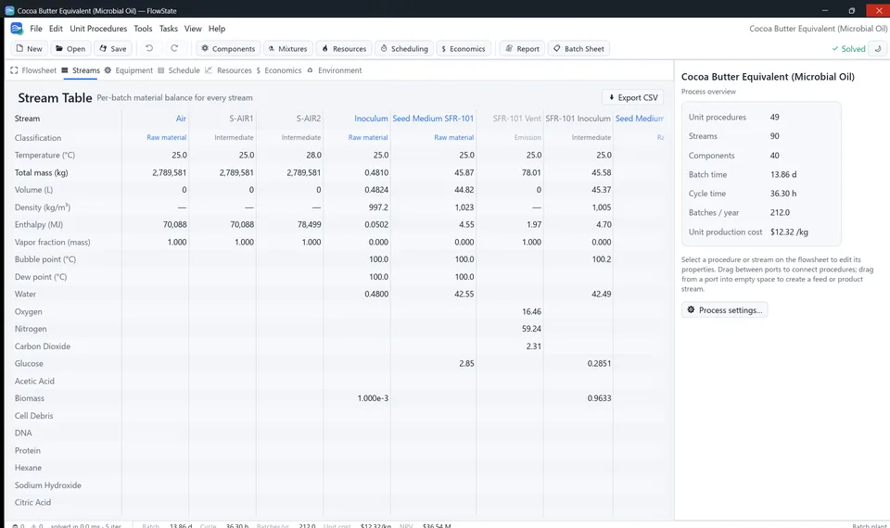
Task: Open the Resources toolbar item
Action: click(x=344, y=49)
